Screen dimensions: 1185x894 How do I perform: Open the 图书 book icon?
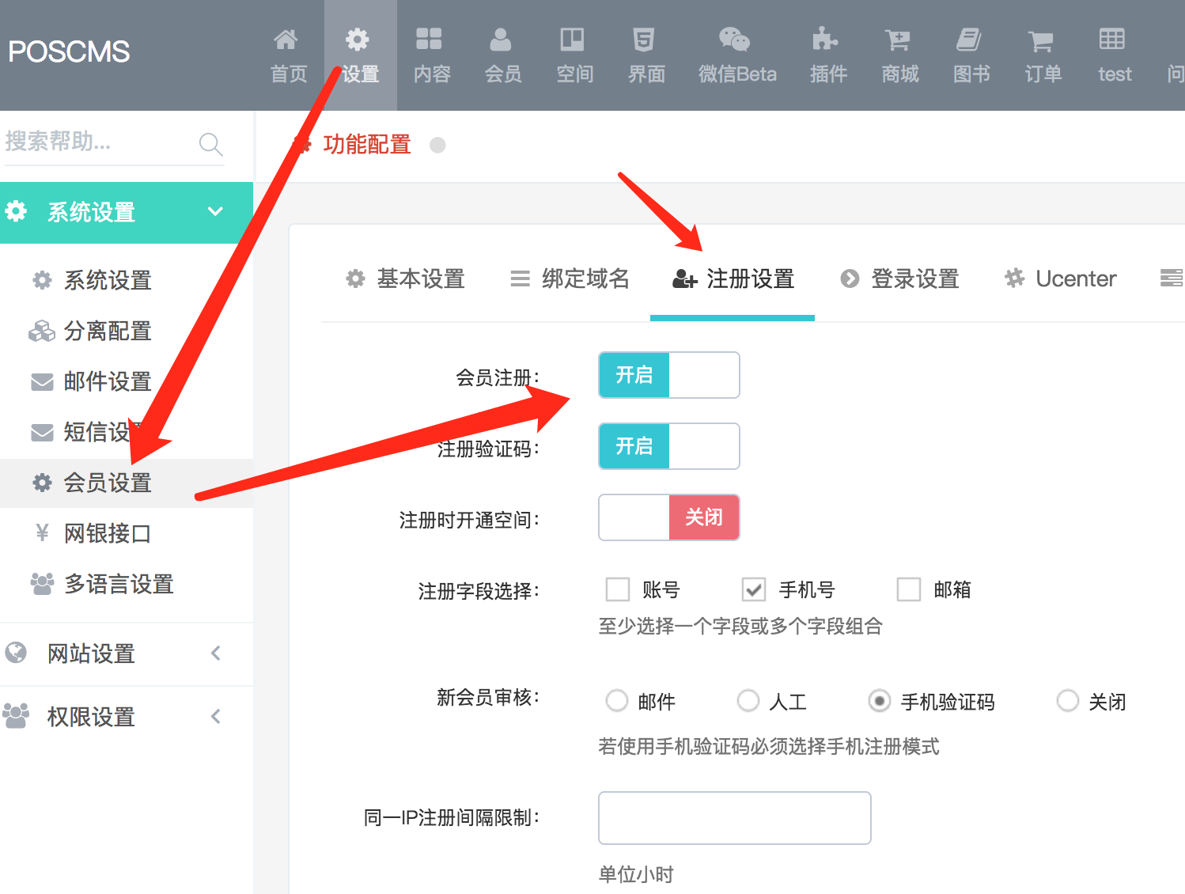968,39
